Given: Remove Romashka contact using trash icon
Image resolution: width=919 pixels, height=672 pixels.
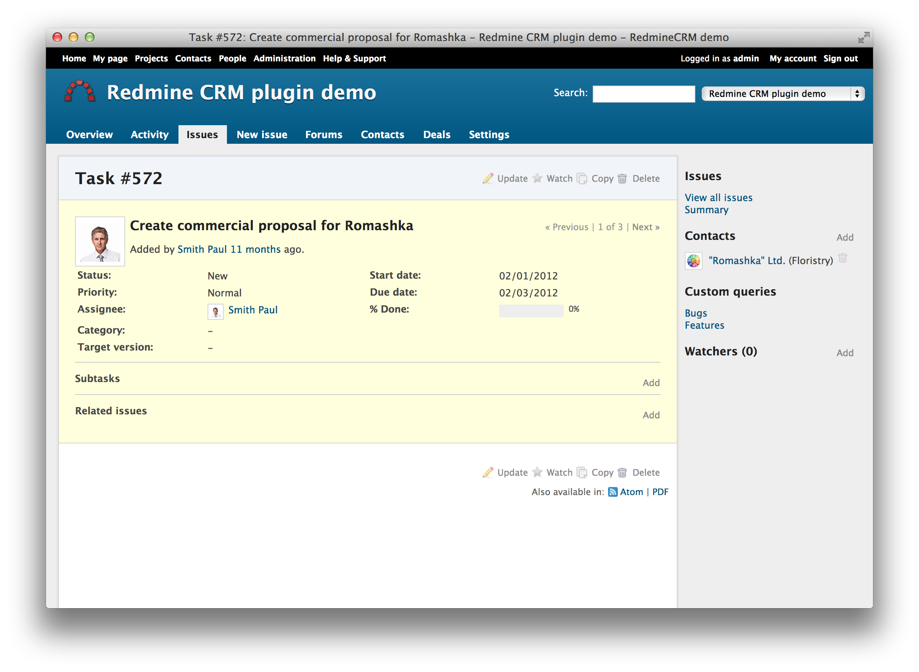Looking at the screenshot, I should point(843,258).
